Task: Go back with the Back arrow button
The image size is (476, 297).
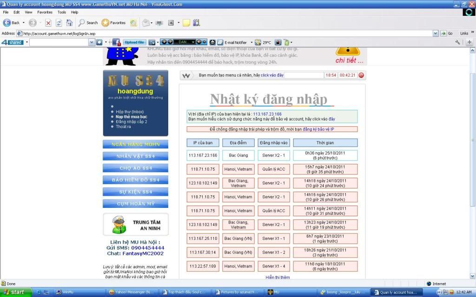Action: [x=7, y=23]
